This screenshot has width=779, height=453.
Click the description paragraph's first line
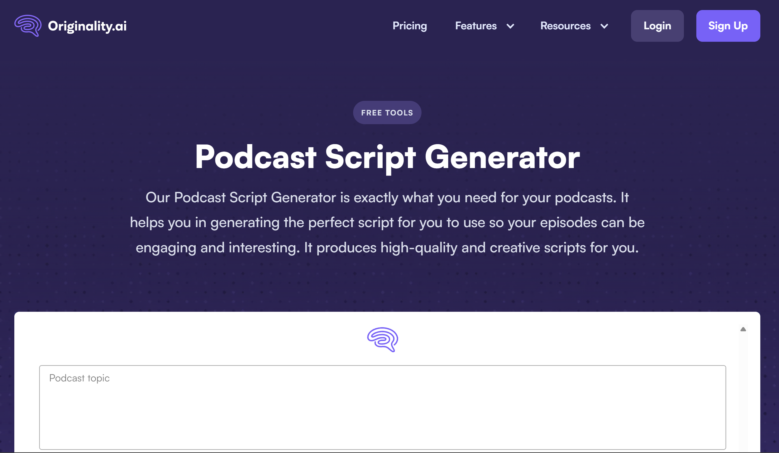(x=387, y=198)
